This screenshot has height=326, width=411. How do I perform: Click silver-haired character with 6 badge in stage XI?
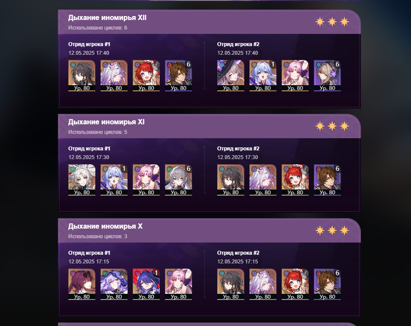pos(178,180)
